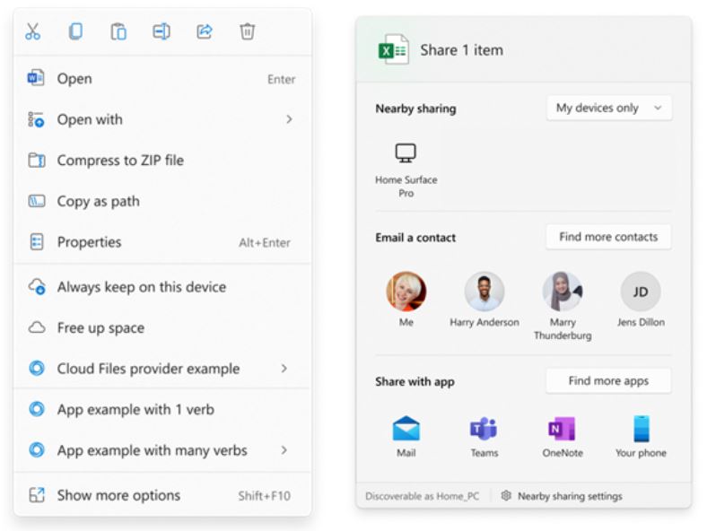The height and width of the screenshot is (531, 716).
Task: Select Compress to ZIP file
Action: tap(162, 161)
